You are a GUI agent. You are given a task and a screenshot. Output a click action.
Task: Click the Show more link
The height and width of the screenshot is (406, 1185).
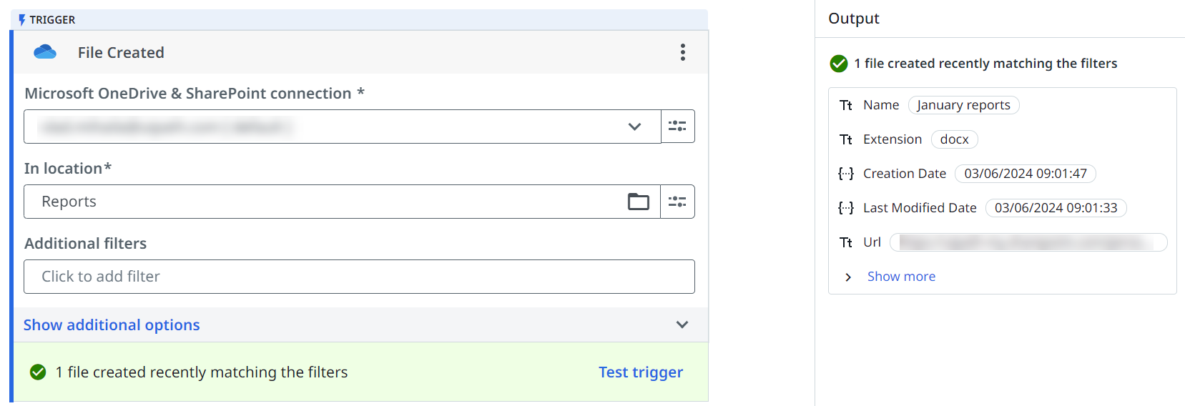click(901, 277)
